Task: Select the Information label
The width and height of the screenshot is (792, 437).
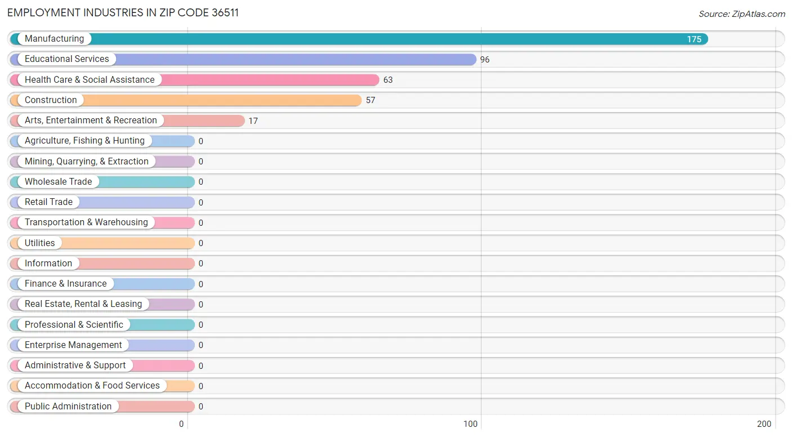Action: (48, 264)
